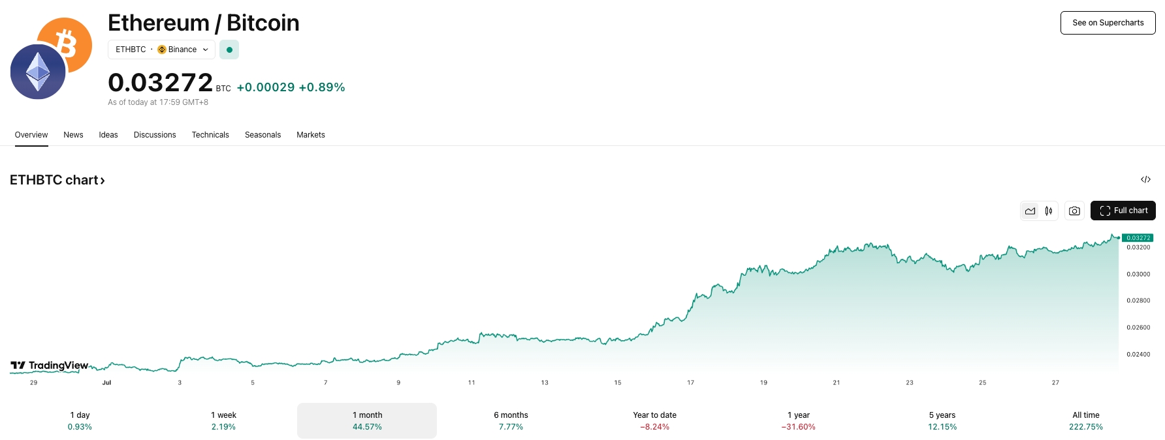Open the Full chart view
1165x440 pixels.
1123,211
